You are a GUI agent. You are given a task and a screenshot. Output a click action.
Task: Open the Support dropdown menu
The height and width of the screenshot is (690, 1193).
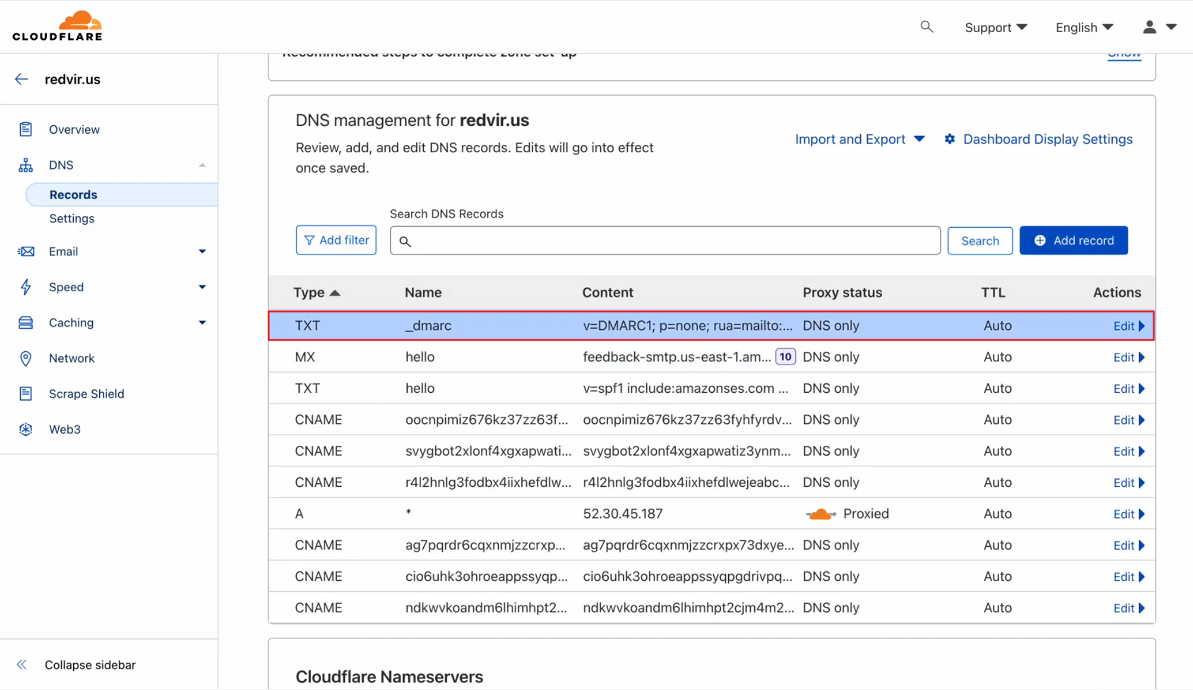[x=995, y=27]
